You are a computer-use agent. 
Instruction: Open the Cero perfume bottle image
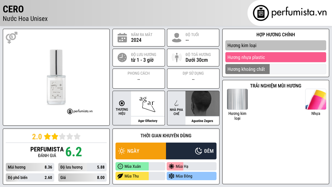(x=56, y=77)
